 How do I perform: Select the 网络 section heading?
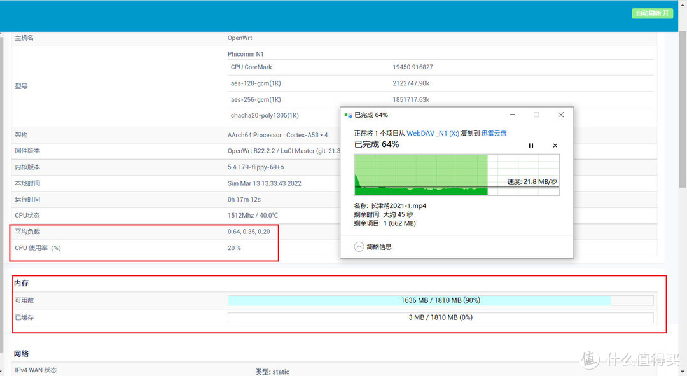pyautogui.click(x=22, y=354)
